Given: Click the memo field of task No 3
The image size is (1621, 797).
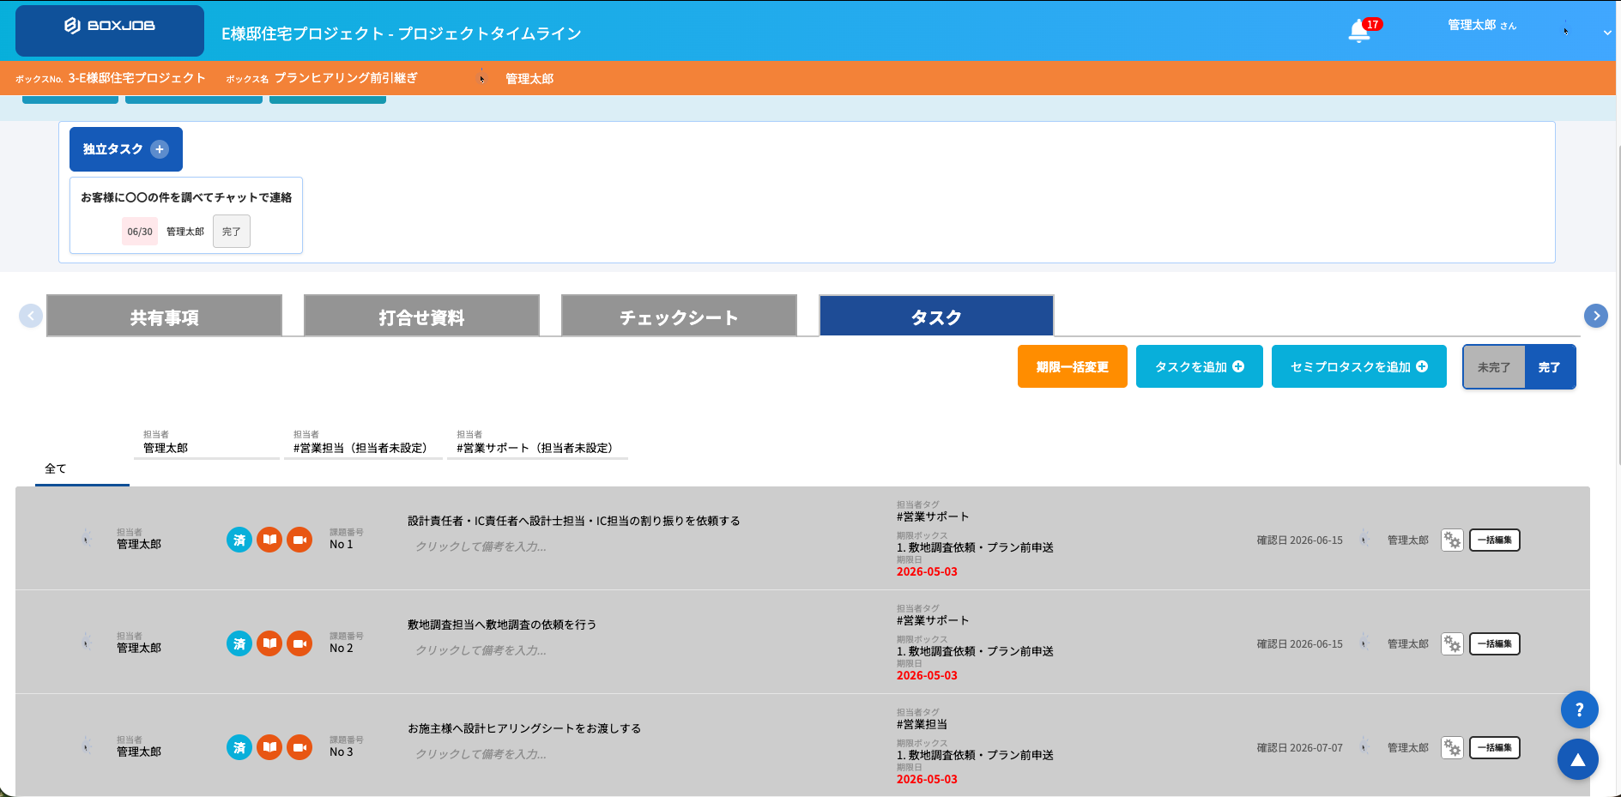Looking at the screenshot, I should point(481,754).
